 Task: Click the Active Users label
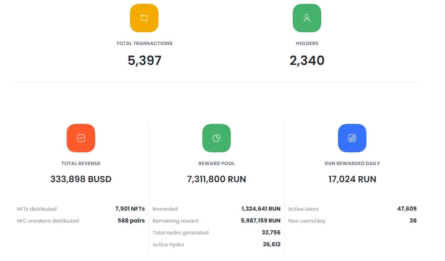pos(303,209)
